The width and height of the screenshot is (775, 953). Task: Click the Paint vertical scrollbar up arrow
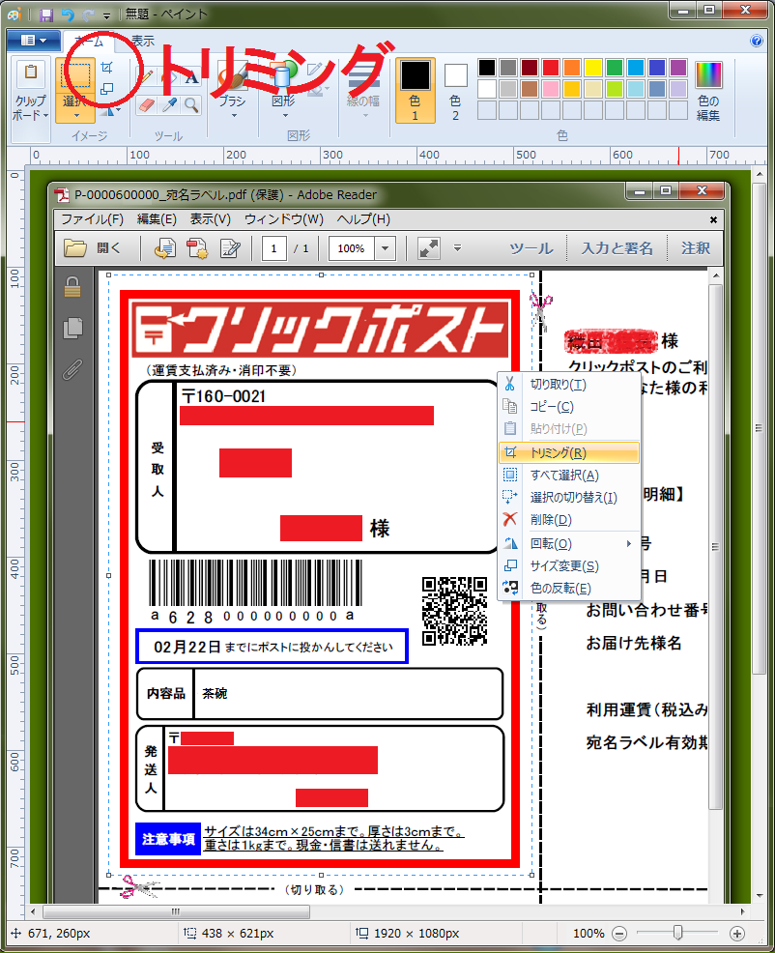coord(760,174)
